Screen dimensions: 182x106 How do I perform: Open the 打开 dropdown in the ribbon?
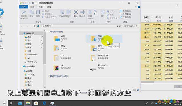[111, 11]
